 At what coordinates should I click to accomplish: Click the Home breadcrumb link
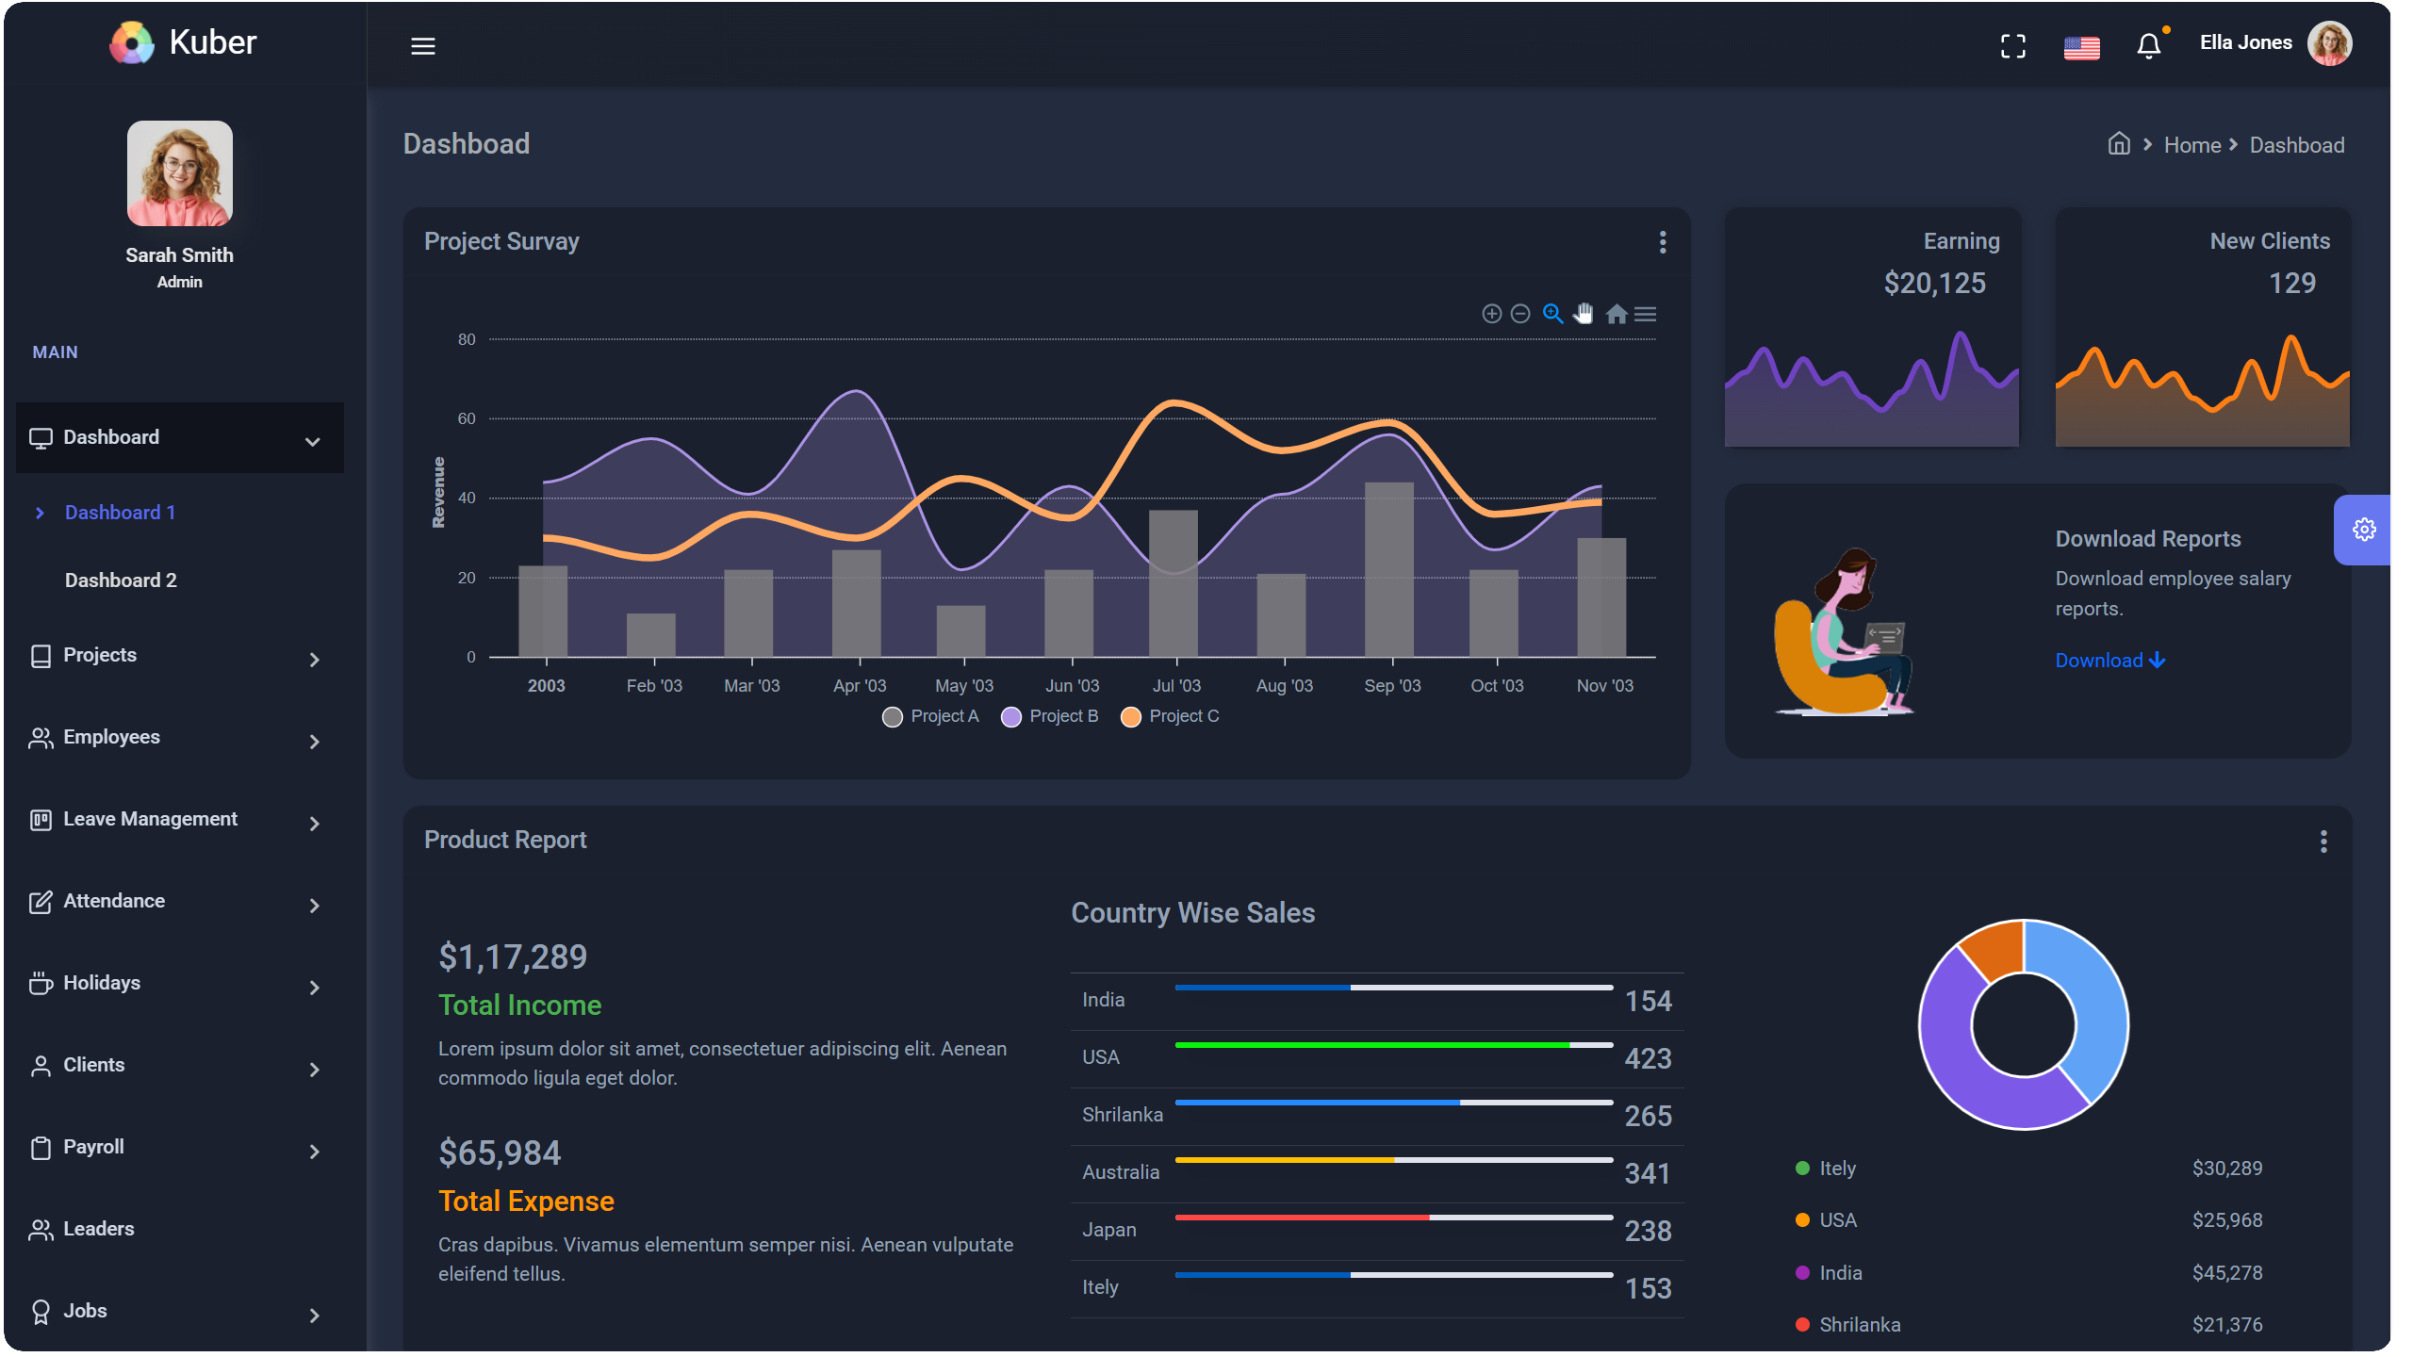(x=2191, y=145)
